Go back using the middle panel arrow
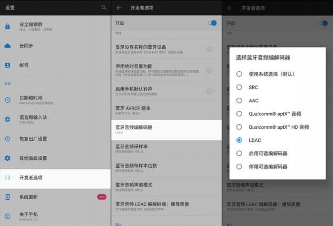The image size is (333, 226). coord(119,8)
